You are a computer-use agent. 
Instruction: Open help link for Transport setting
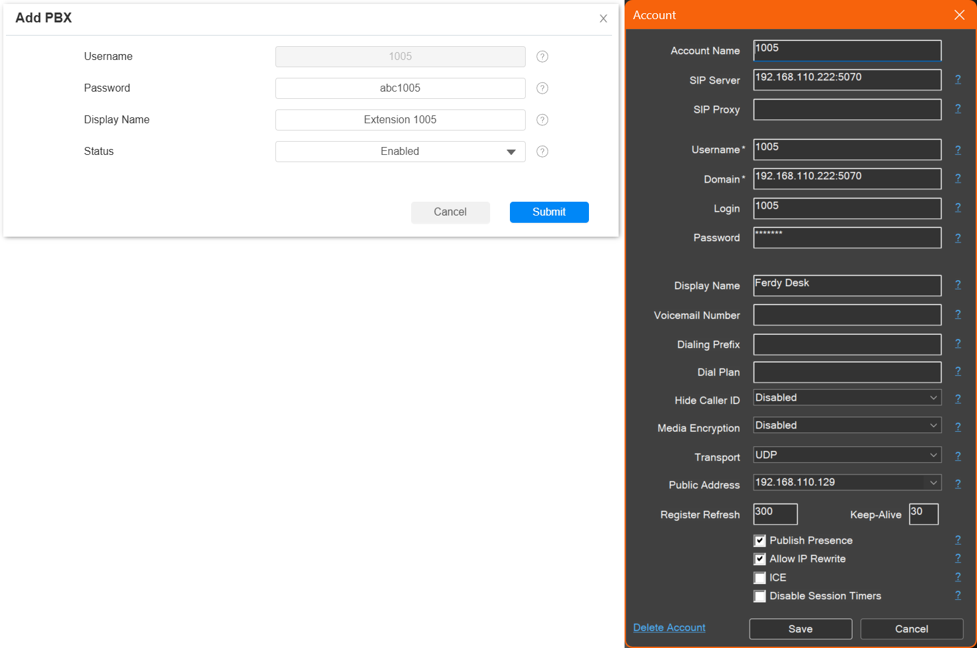pos(958,456)
